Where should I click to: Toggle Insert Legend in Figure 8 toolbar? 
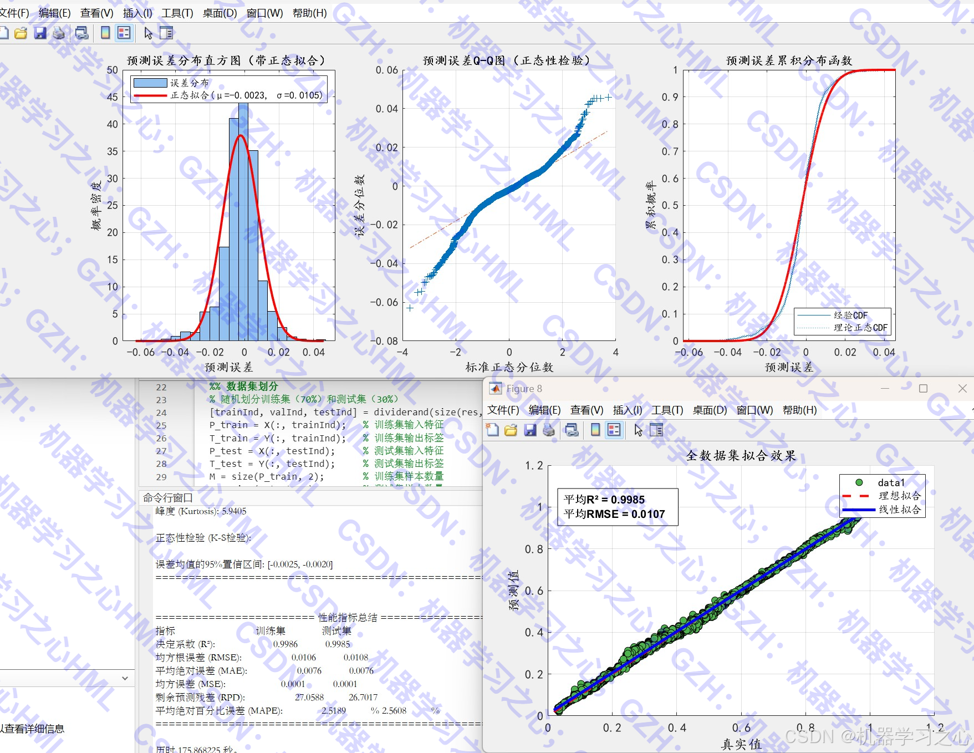[614, 430]
